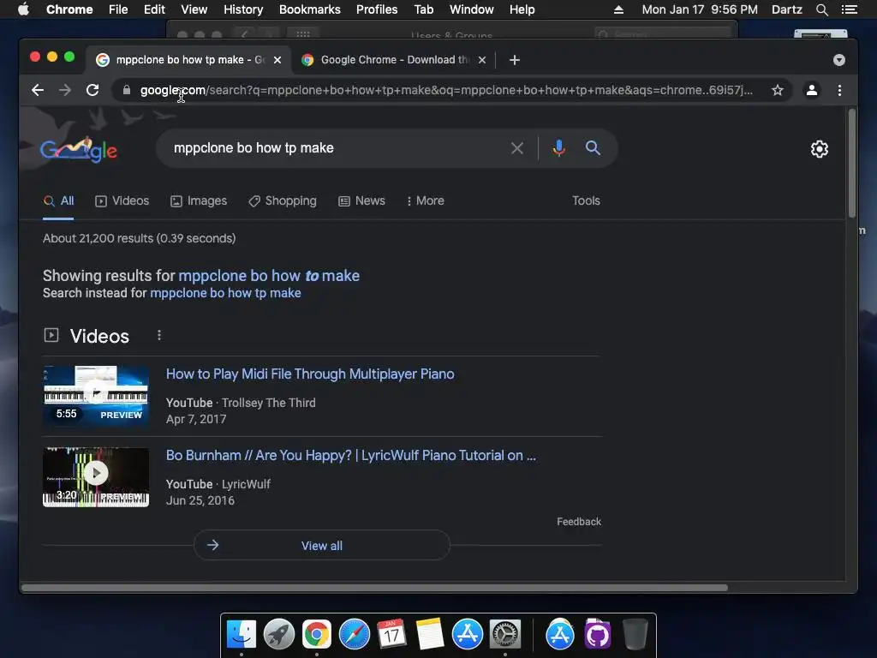Select the All results tab
Viewport: 877px width, 658px height.
tap(59, 200)
